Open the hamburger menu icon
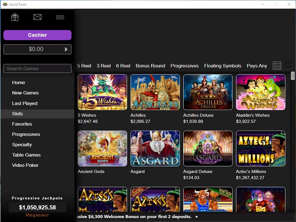This screenshot has width=296, height=222. (x=60, y=17)
